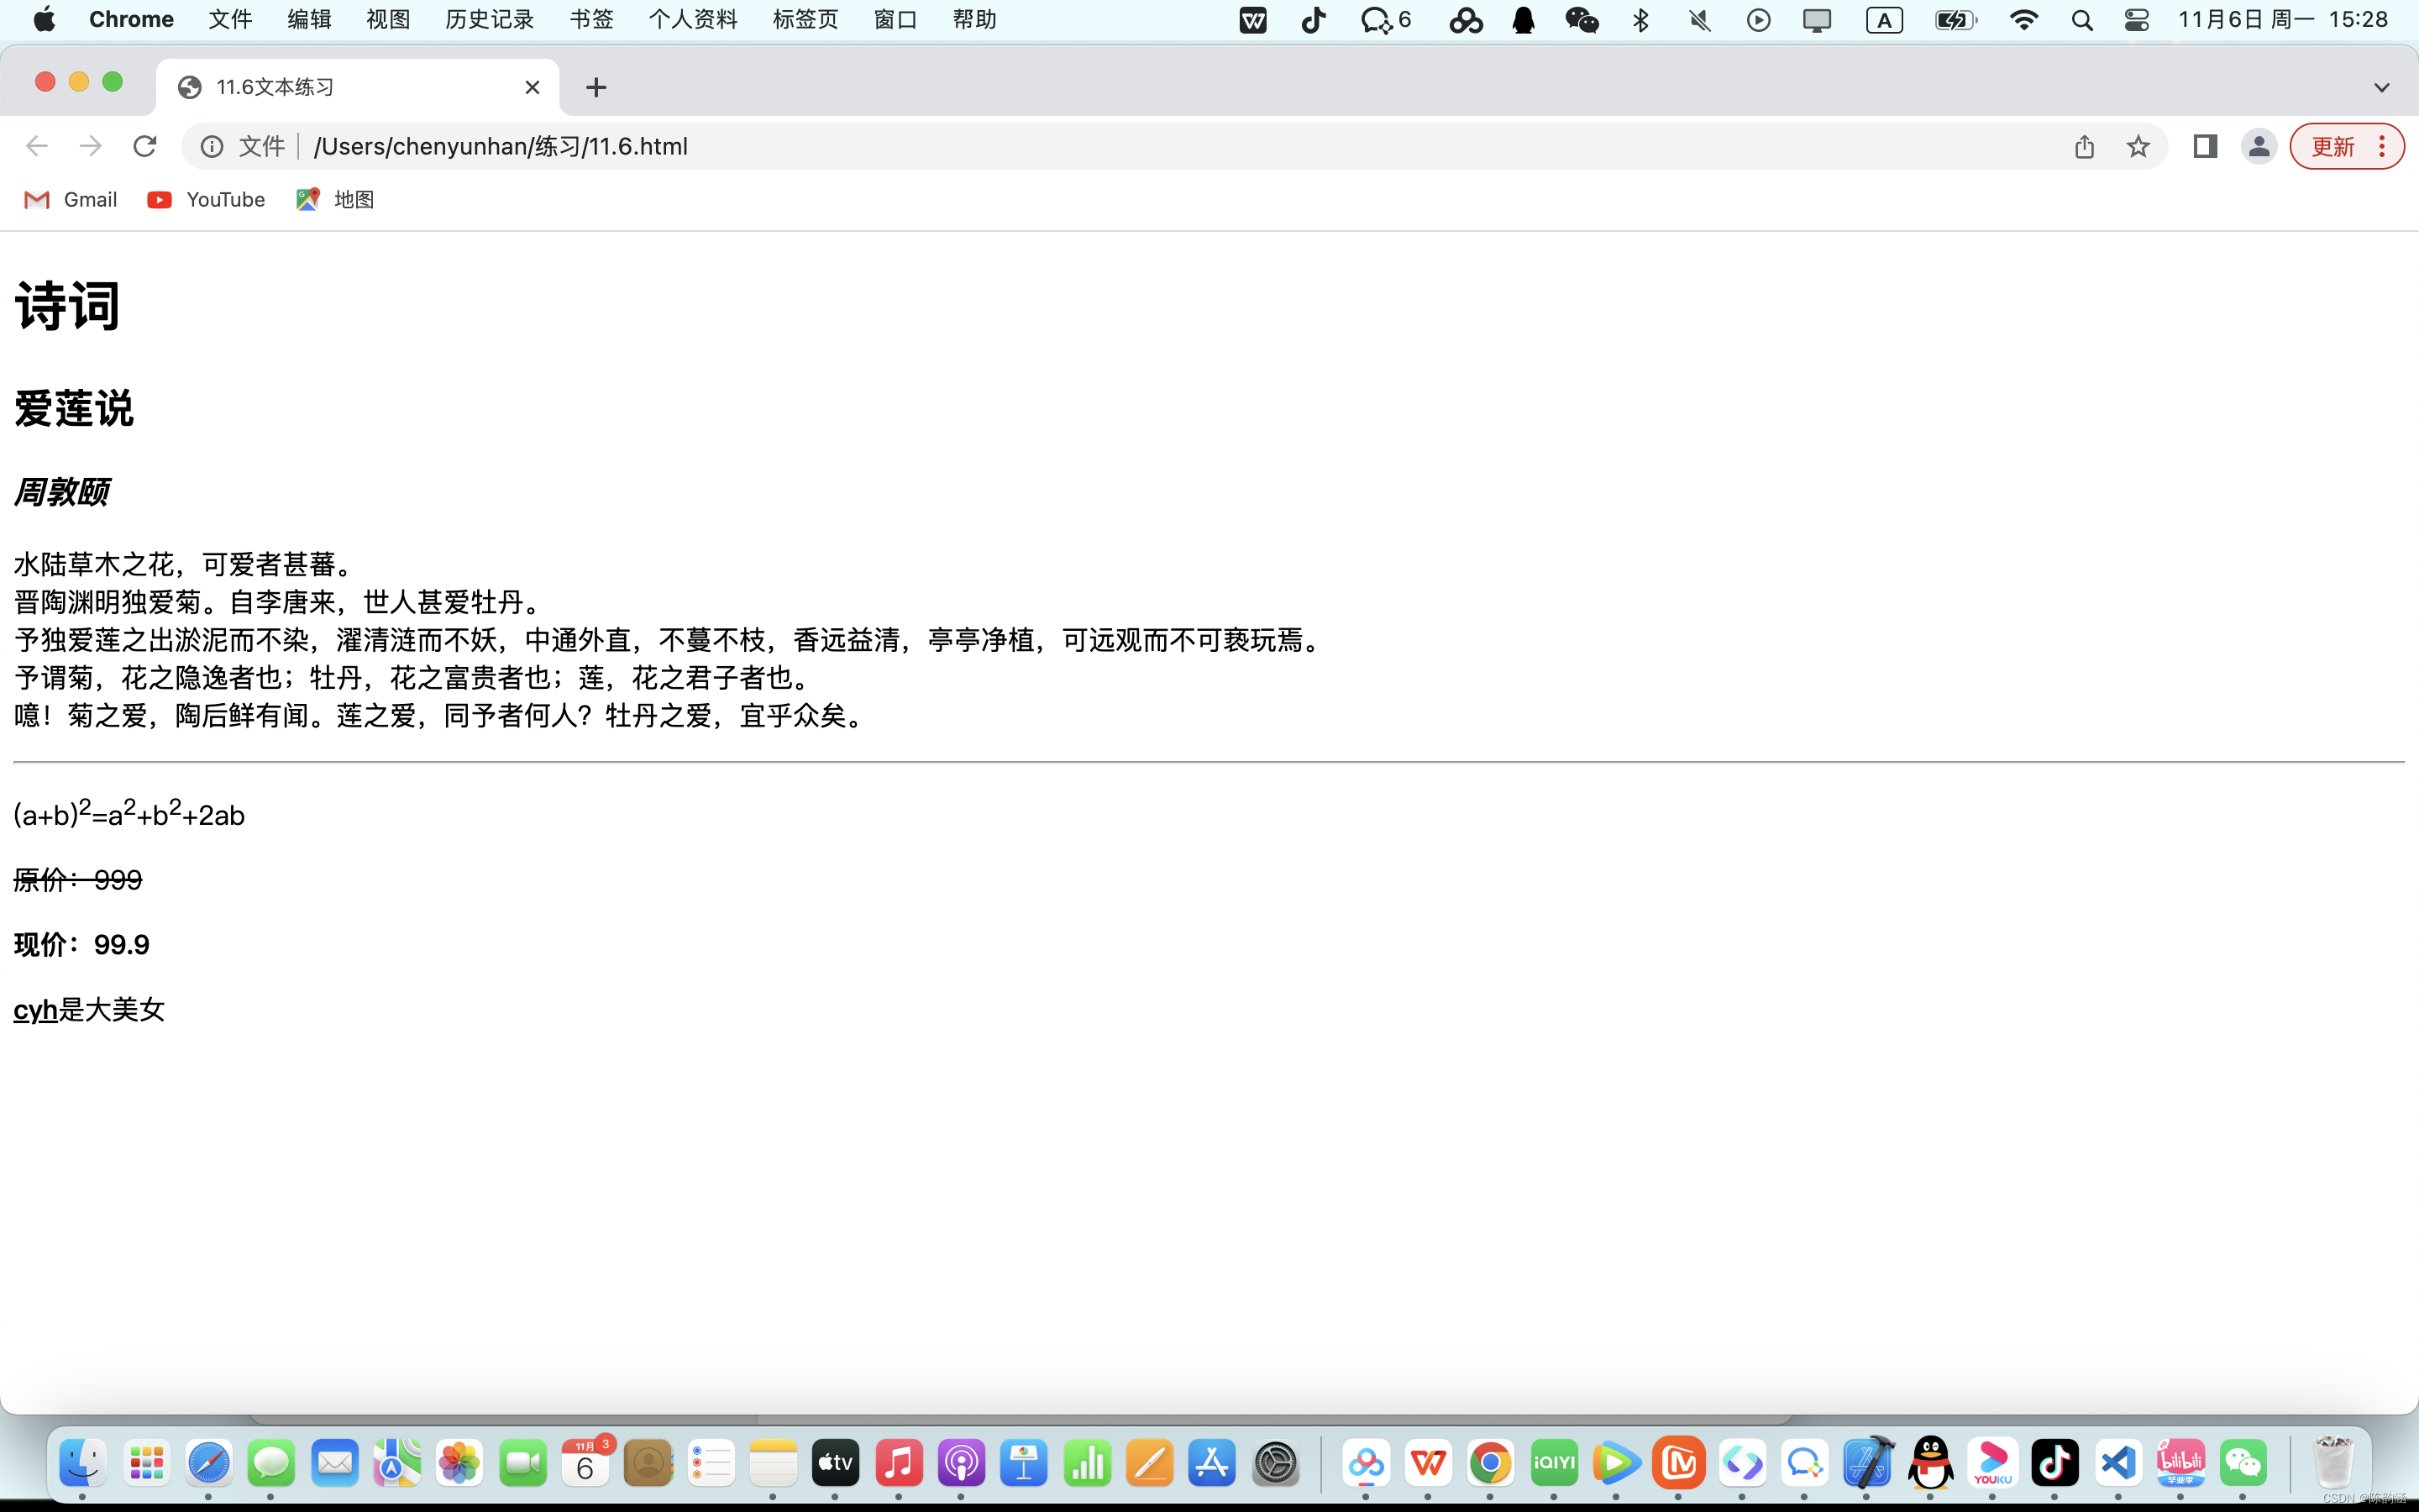Click the 更新 update button

coord(2333,147)
